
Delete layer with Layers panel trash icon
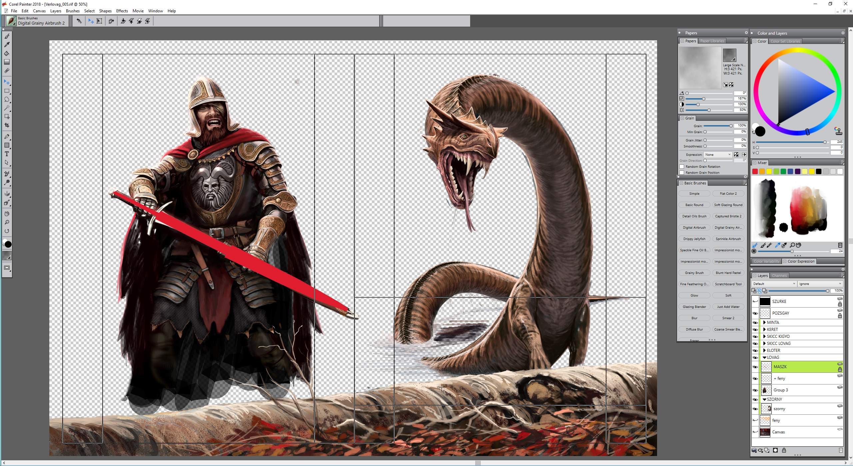tap(840, 450)
